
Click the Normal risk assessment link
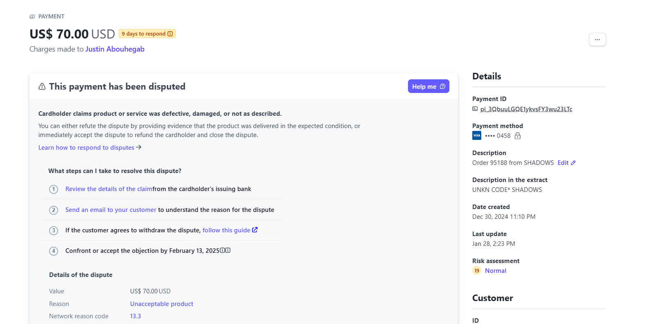coord(496,271)
